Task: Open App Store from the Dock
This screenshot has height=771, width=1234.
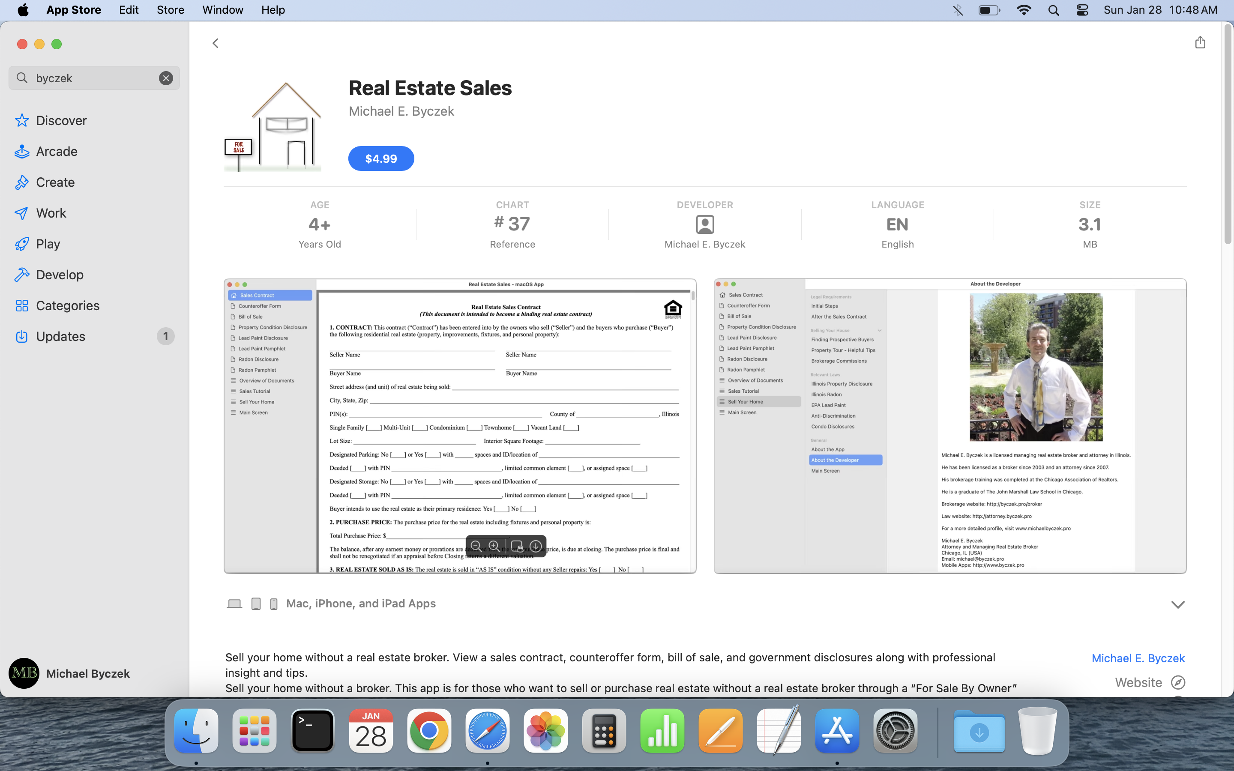Action: tap(837, 730)
